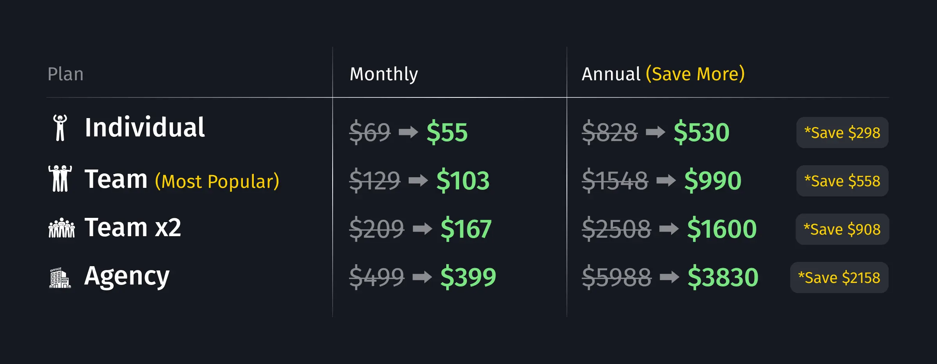The width and height of the screenshot is (937, 364).
Task: Click the Individual plan person icon
Action: (x=60, y=128)
